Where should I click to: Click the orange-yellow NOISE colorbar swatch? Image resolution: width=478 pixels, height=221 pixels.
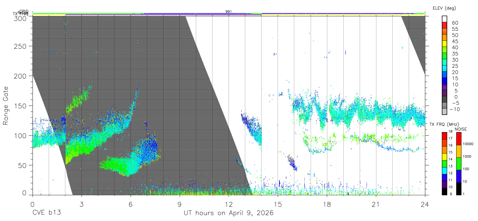click(x=459, y=151)
